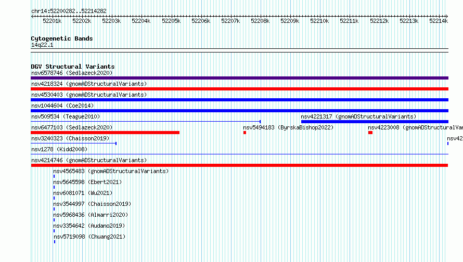The image size is (463, 262).
Task: Open the nsv4221317 (gnomADStructuralVariants) label
Action: 358,116
